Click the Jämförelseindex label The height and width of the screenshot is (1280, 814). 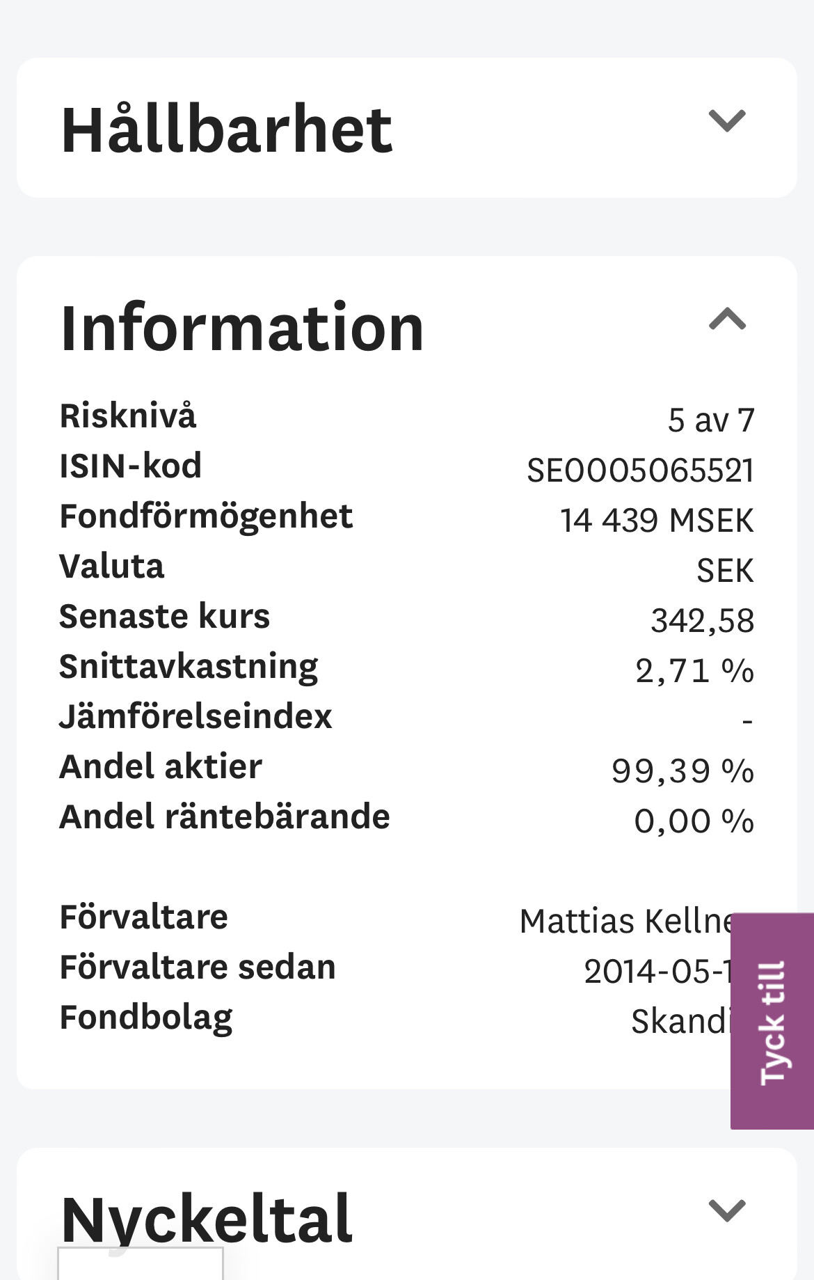[195, 717]
